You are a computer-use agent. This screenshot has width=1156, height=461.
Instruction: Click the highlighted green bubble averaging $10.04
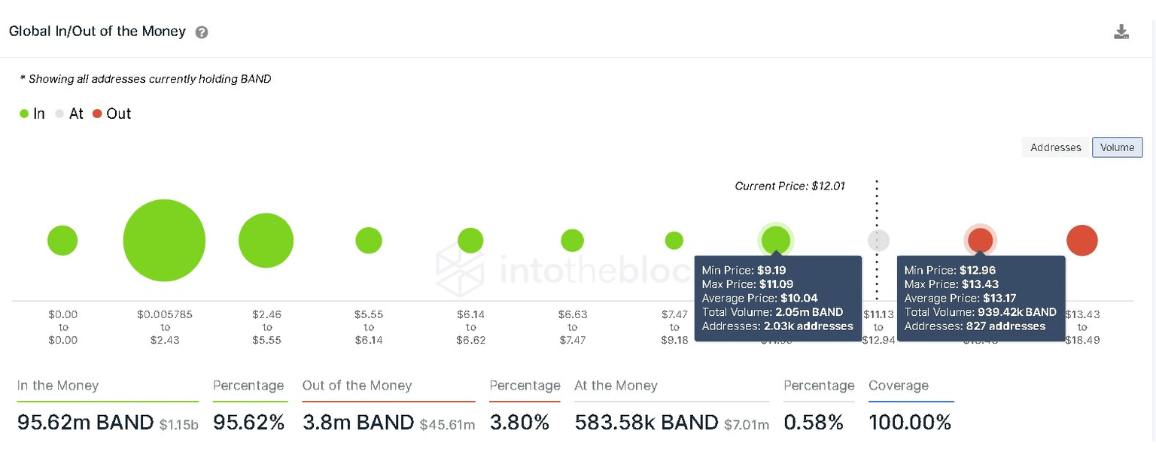(x=776, y=240)
